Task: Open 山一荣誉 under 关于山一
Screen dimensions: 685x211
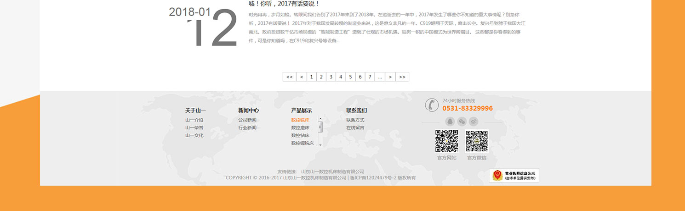Action: tap(194, 128)
